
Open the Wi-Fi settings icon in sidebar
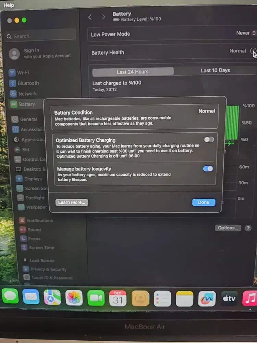[12, 73]
